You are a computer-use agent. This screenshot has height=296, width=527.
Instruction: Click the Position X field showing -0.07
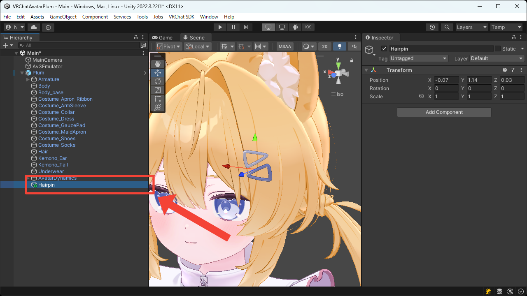tap(447, 80)
